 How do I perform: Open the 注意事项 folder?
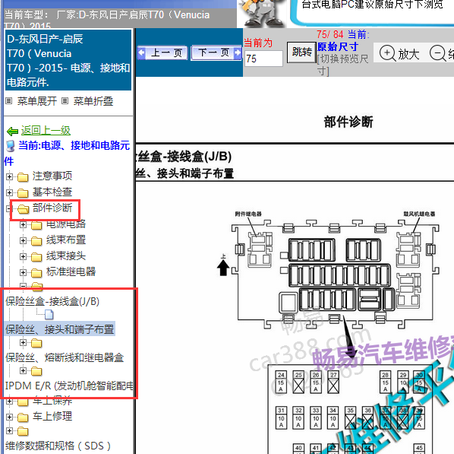click(52, 176)
